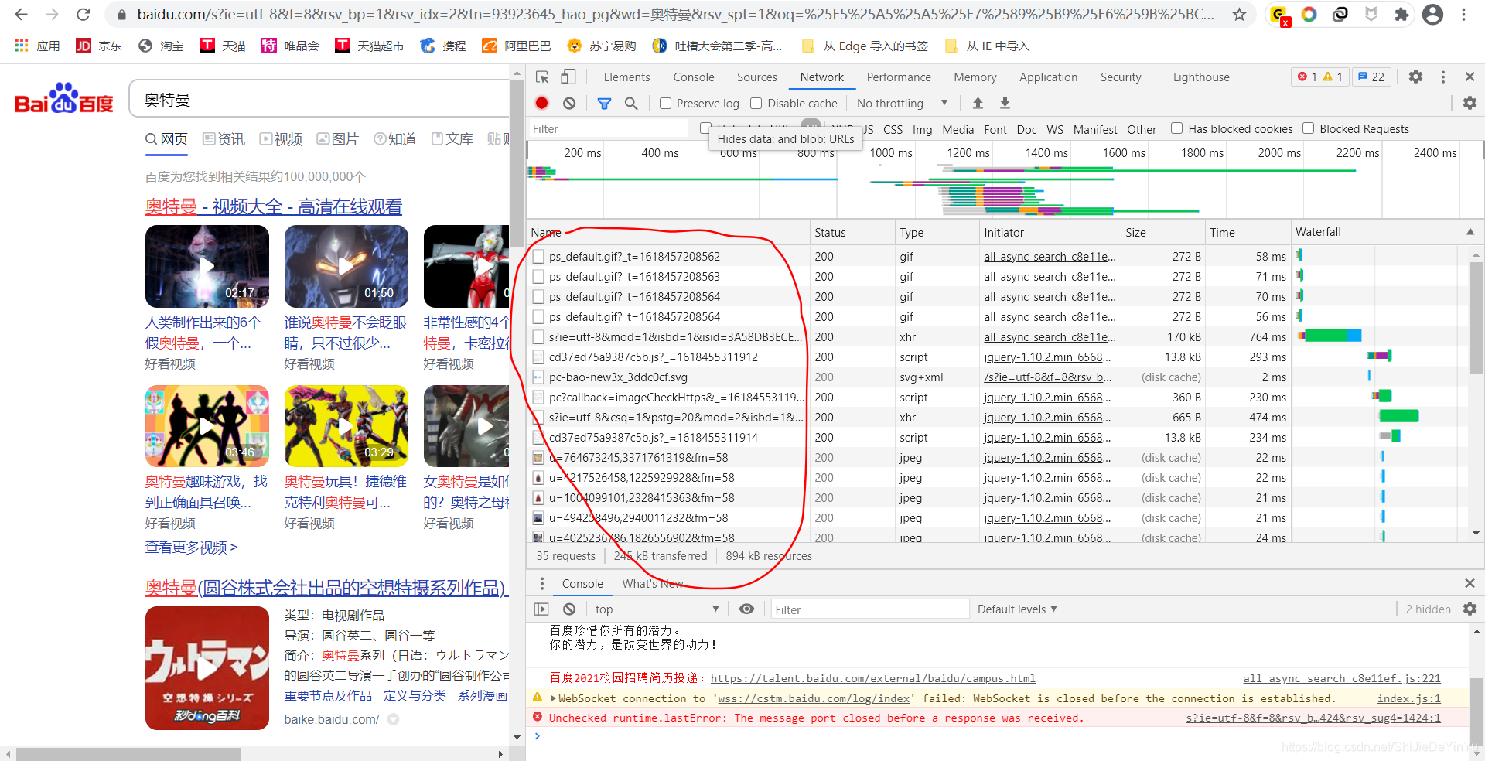Open talent.baidu.com campus link in console
This screenshot has width=1485, height=761.
coord(872,678)
